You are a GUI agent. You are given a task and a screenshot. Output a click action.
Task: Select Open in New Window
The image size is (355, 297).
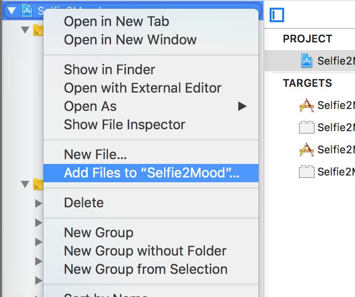(x=130, y=40)
